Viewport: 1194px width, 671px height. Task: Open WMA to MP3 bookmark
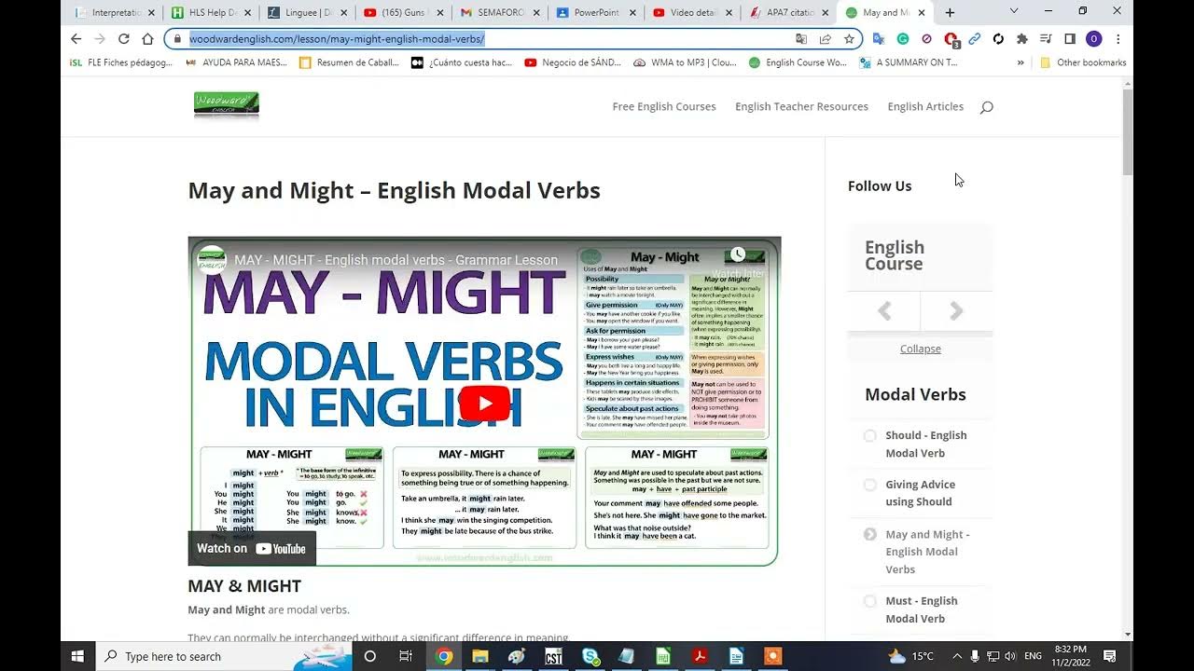pos(684,62)
